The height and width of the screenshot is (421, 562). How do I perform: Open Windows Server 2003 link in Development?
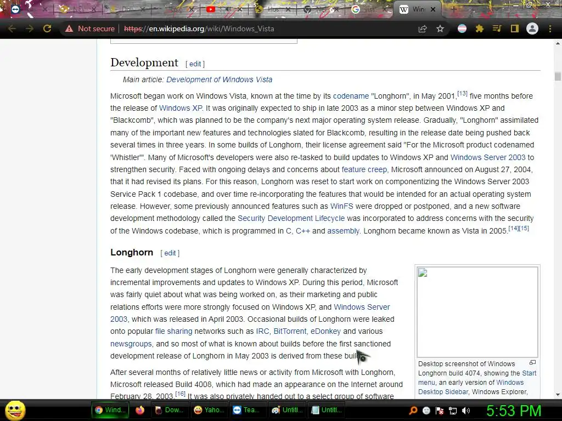pyautogui.click(x=488, y=157)
